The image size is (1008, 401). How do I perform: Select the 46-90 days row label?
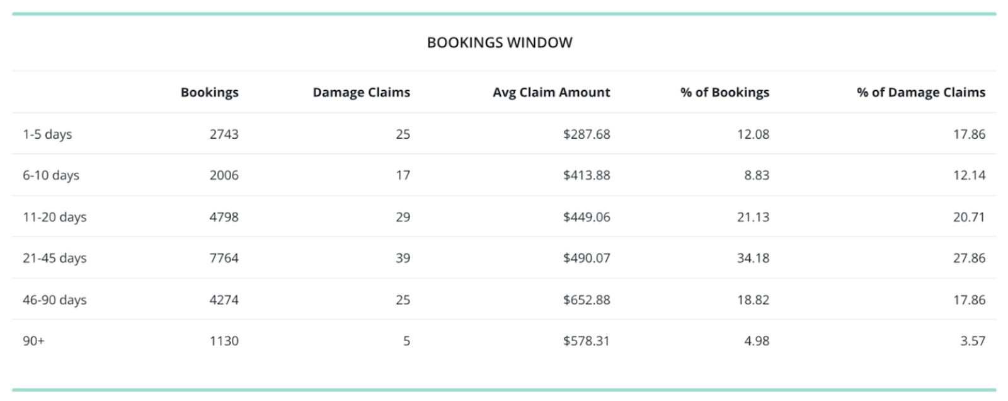pos(55,300)
